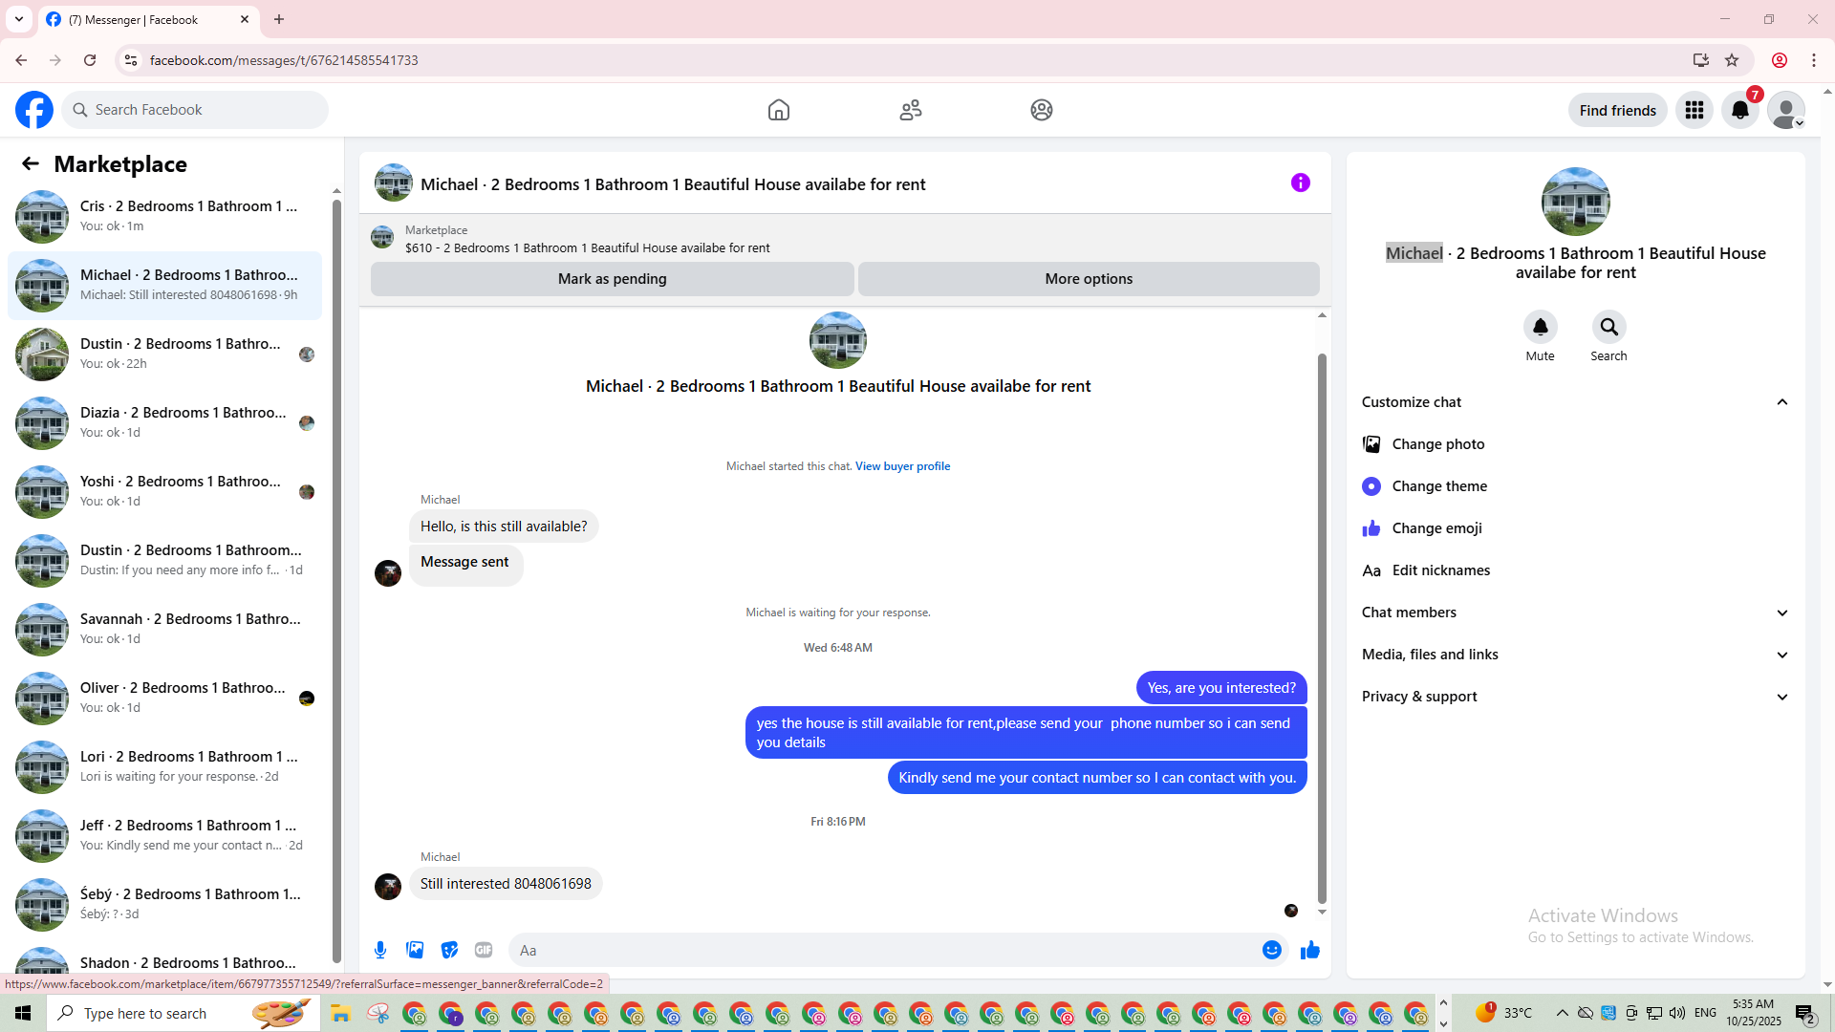1835x1032 pixels.
Task: Open the sticker picker icon
Action: (x=449, y=950)
